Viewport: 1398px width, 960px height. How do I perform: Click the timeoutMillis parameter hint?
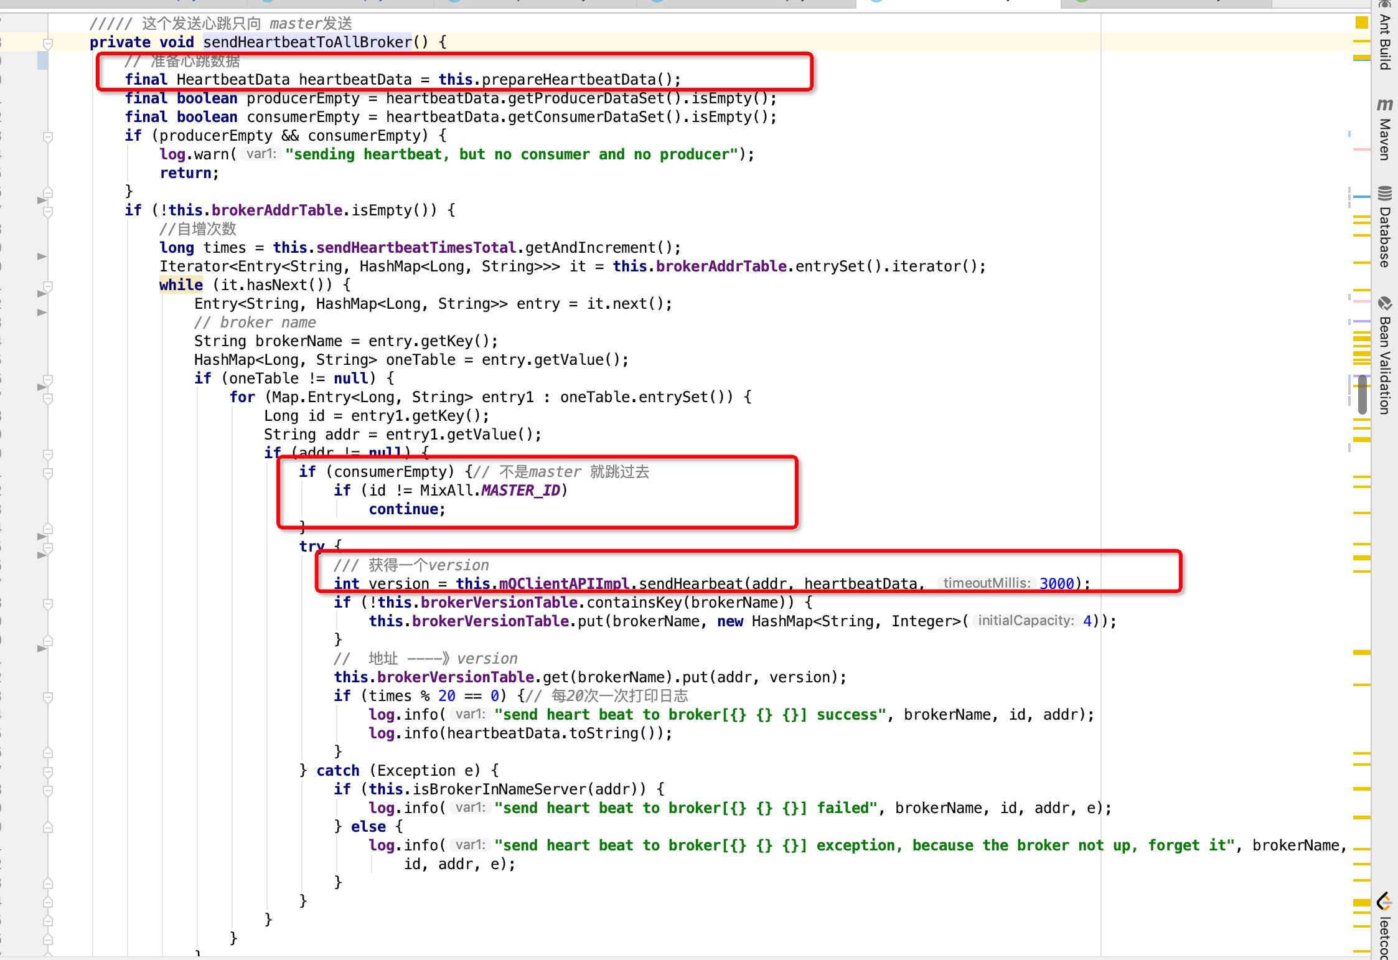tap(986, 583)
